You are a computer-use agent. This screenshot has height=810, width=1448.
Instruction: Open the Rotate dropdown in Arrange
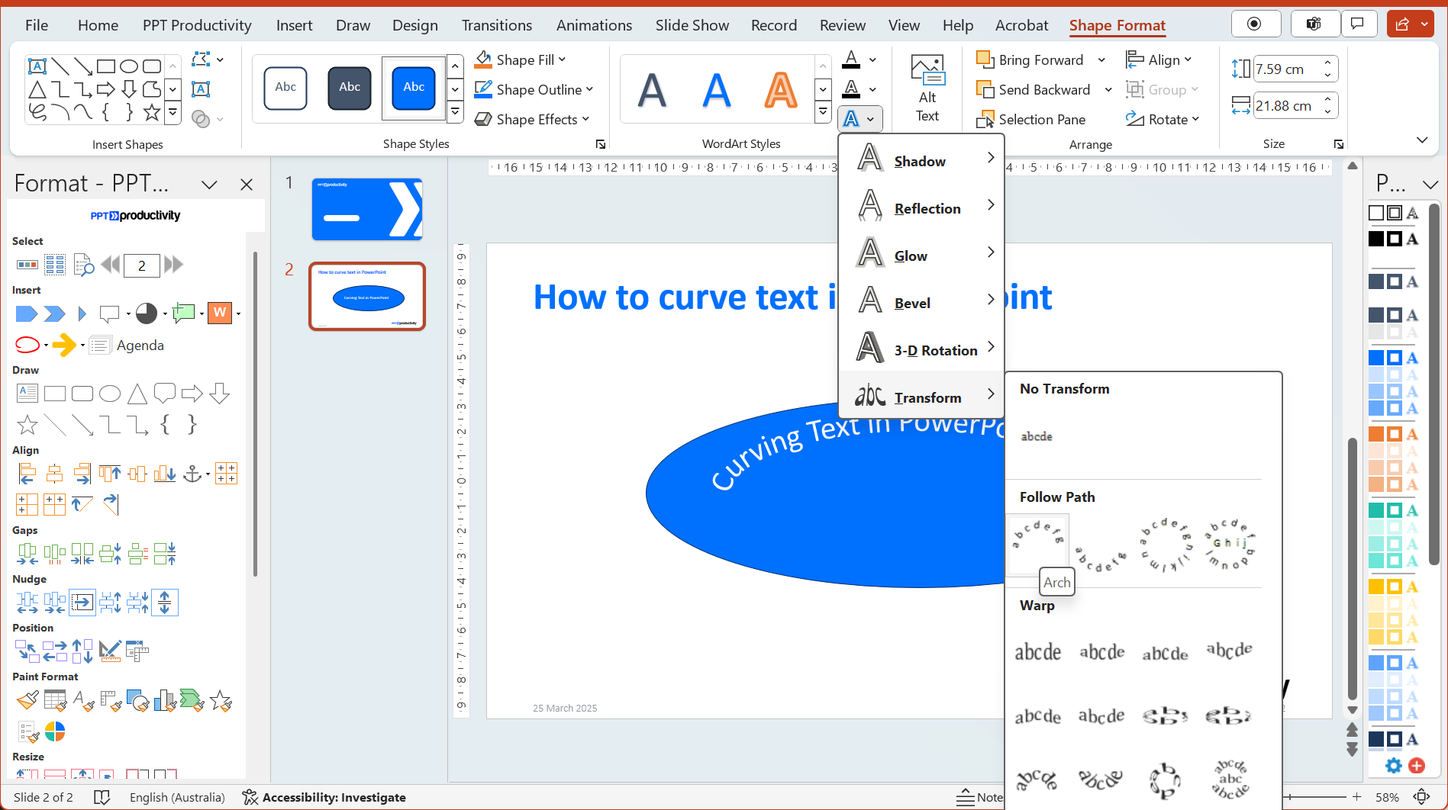1163,119
